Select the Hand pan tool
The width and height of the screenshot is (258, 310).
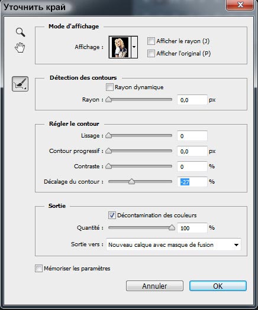tap(20, 47)
